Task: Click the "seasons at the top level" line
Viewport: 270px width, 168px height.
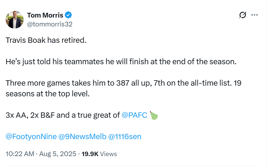Action: (x=47, y=93)
